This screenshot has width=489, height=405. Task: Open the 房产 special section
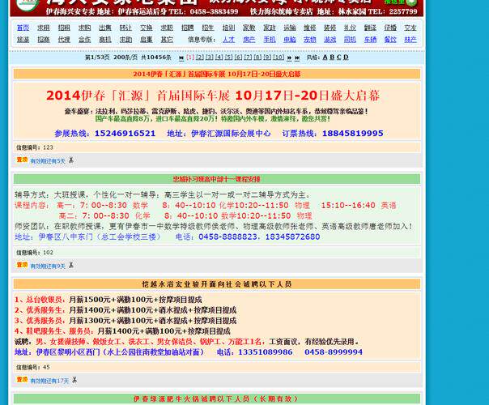pos(249,40)
